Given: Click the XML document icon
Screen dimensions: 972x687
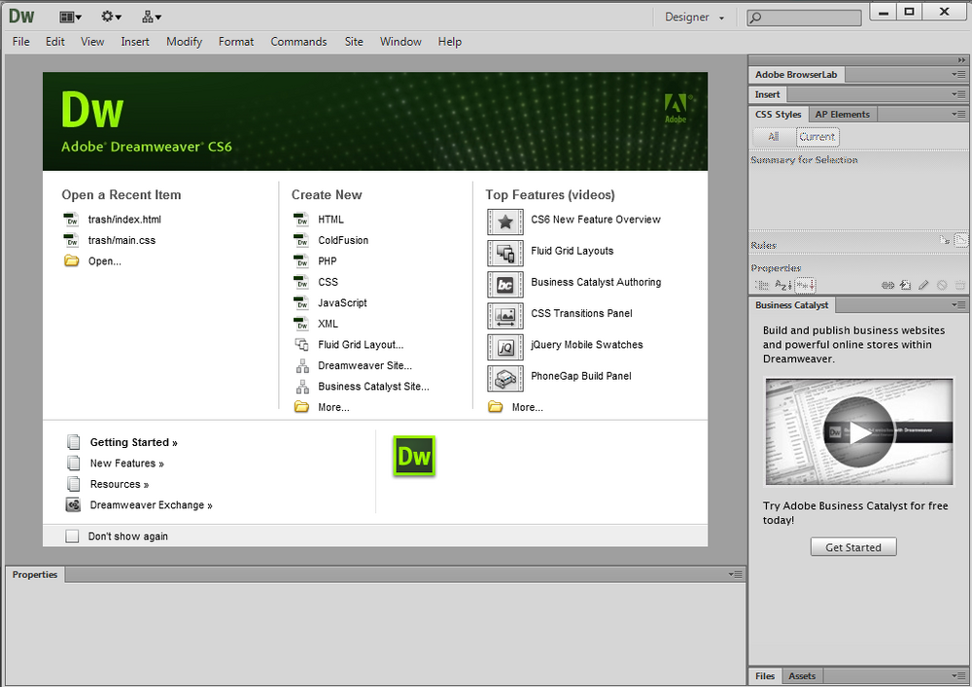Looking at the screenshot, I should pyautogui.click(x=301, y=324).
